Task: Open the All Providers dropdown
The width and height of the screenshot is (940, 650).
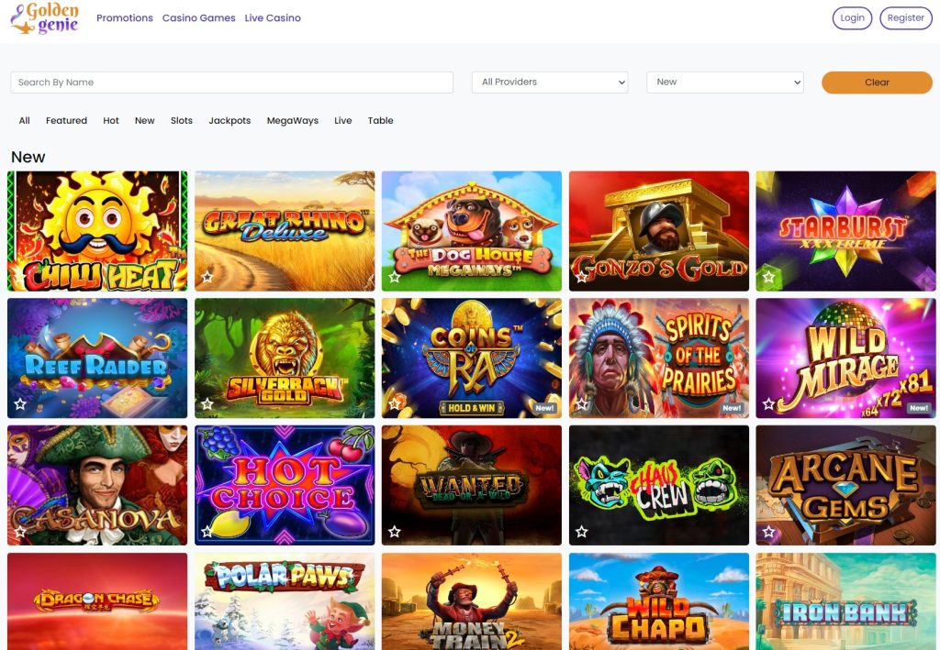Action: [x=549, y=83]
